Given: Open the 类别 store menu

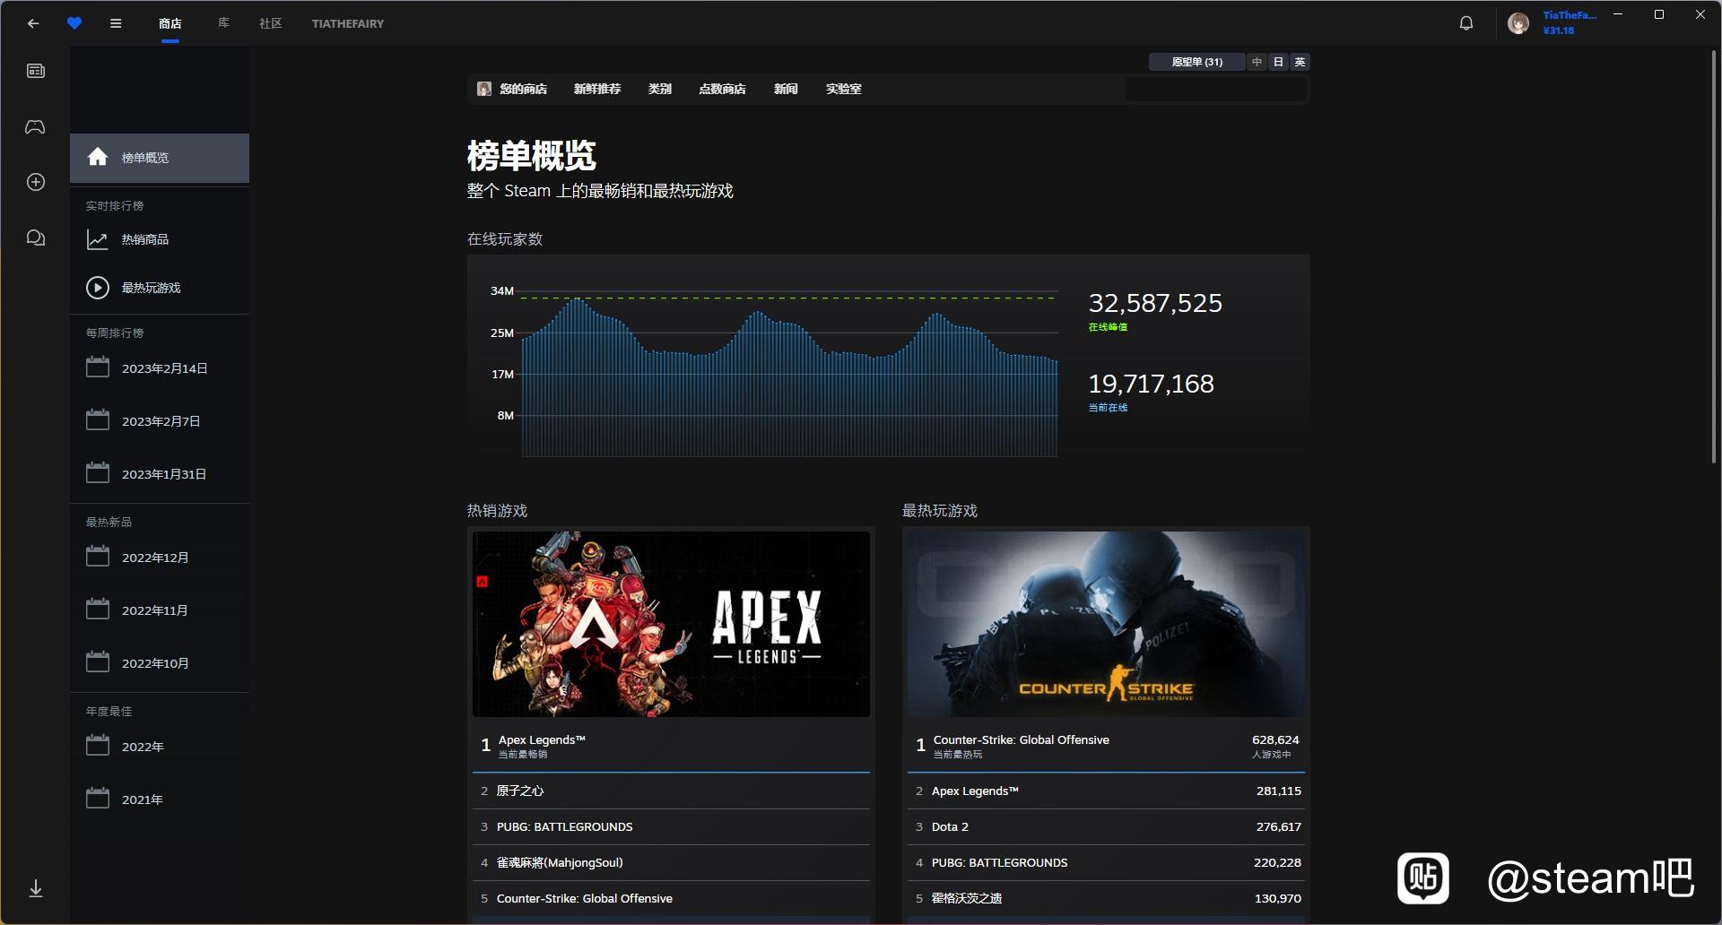Looking at the screenshot, I should tap(660, 89).
